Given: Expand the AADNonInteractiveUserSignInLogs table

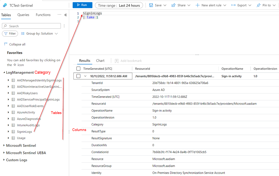Looking at the screenshot, I should pyautogui.click(x=8, y=87).
